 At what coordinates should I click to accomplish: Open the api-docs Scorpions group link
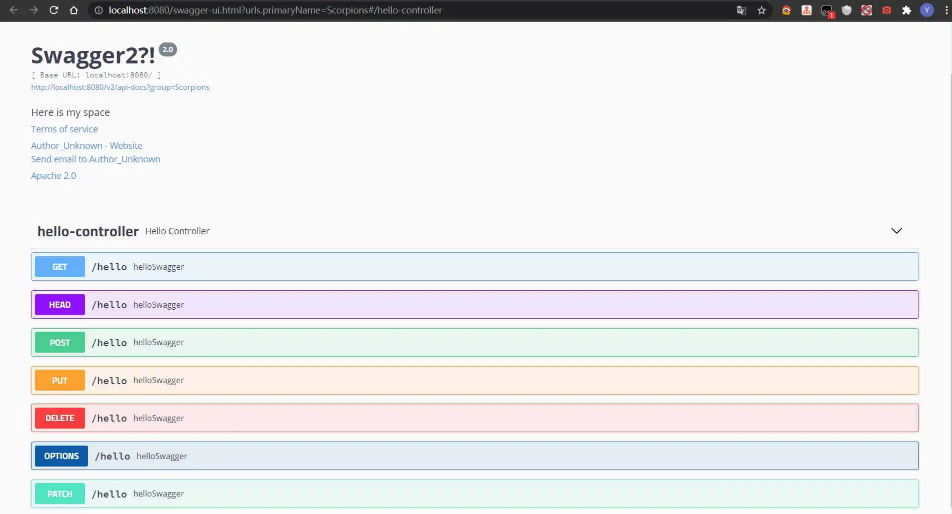(120, 87)
